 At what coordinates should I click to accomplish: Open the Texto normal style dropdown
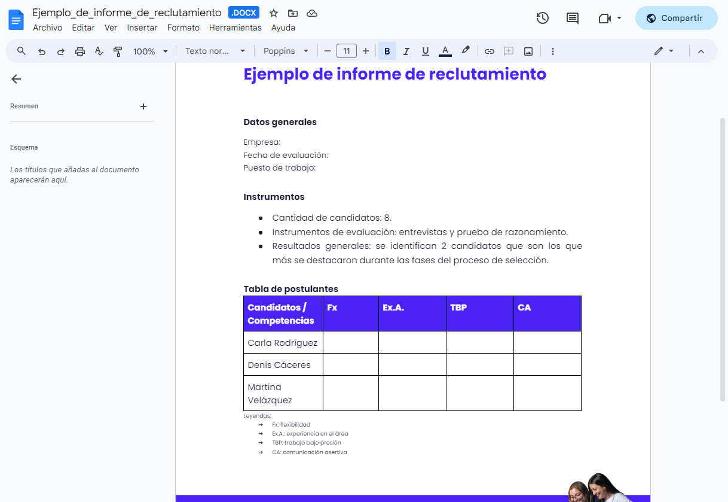[215, 51]
